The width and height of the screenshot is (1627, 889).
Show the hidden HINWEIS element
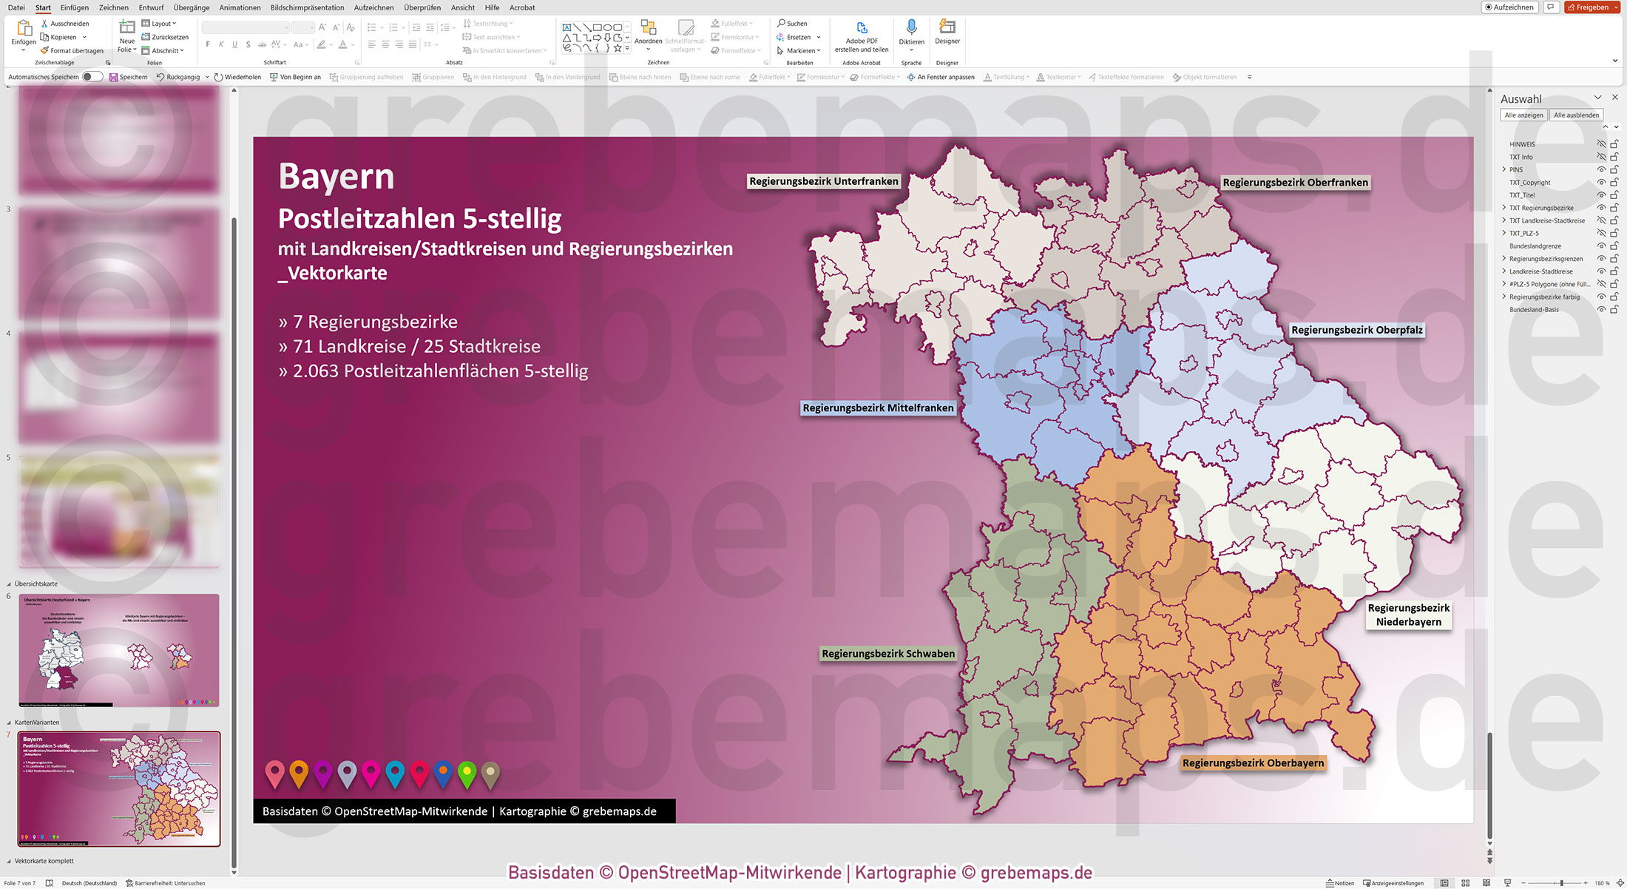click(x=1602, y=143)
